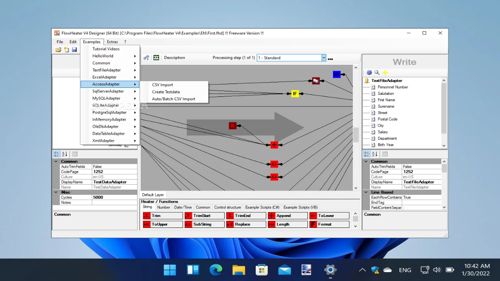Switch to Example Scripts (C#) tab
Screen dimensions: 500x281
click(x=262, y=207)
